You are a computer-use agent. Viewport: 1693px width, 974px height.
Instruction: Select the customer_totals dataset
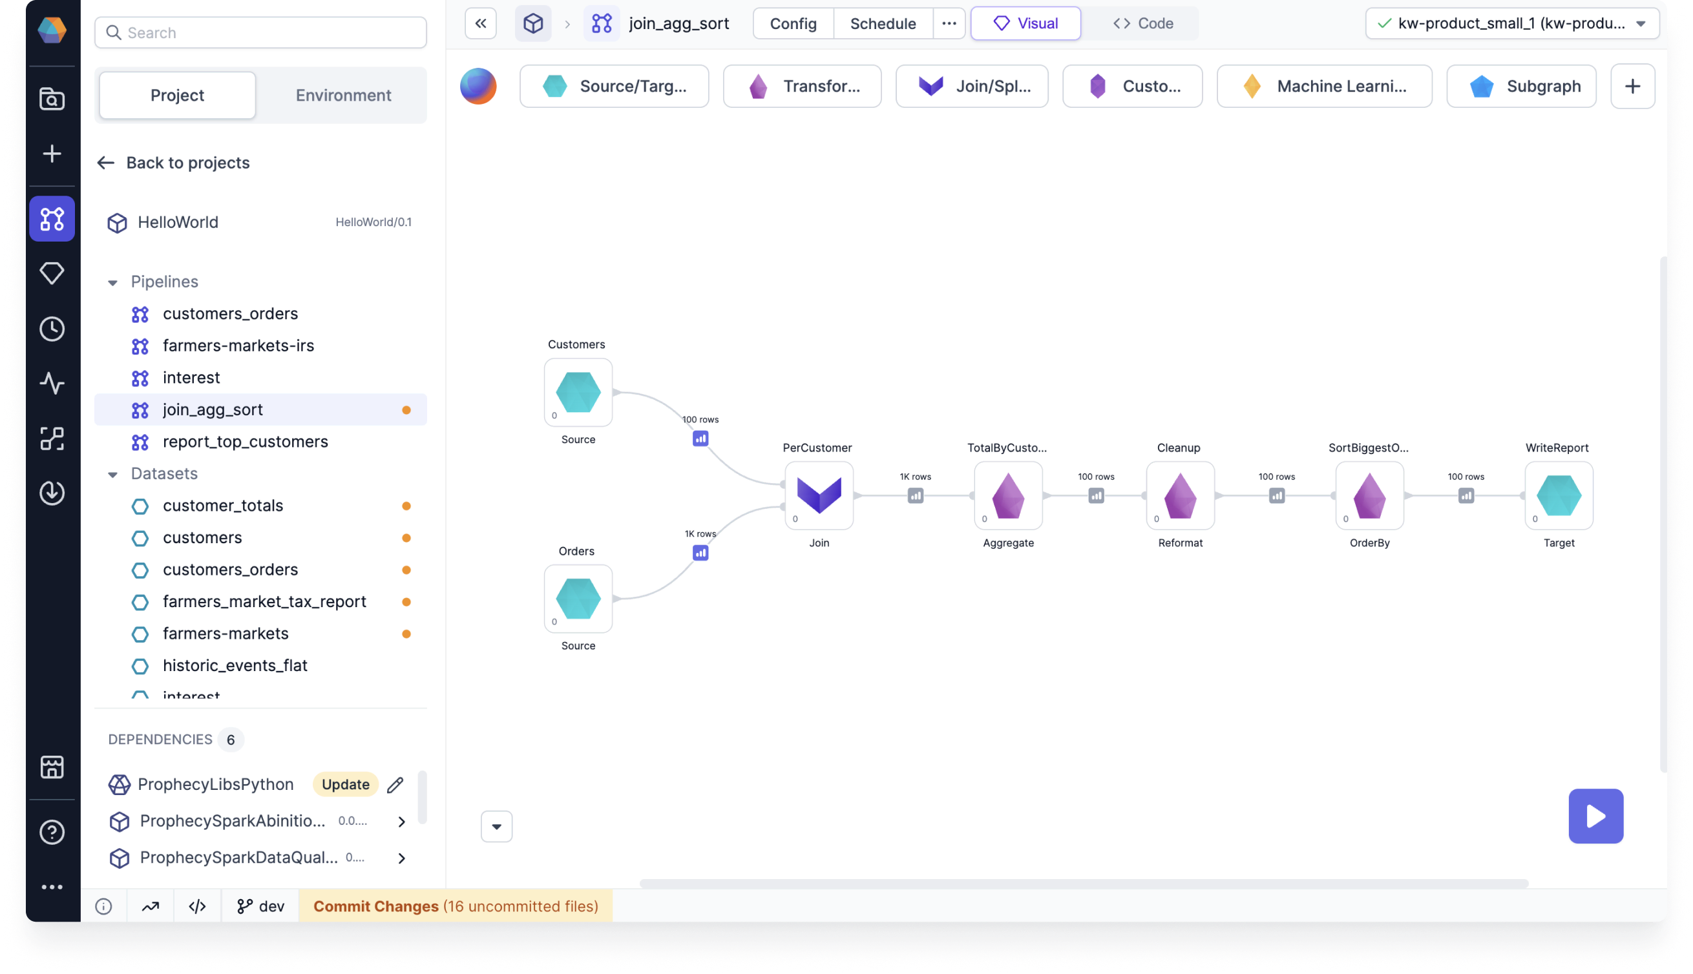223,506
